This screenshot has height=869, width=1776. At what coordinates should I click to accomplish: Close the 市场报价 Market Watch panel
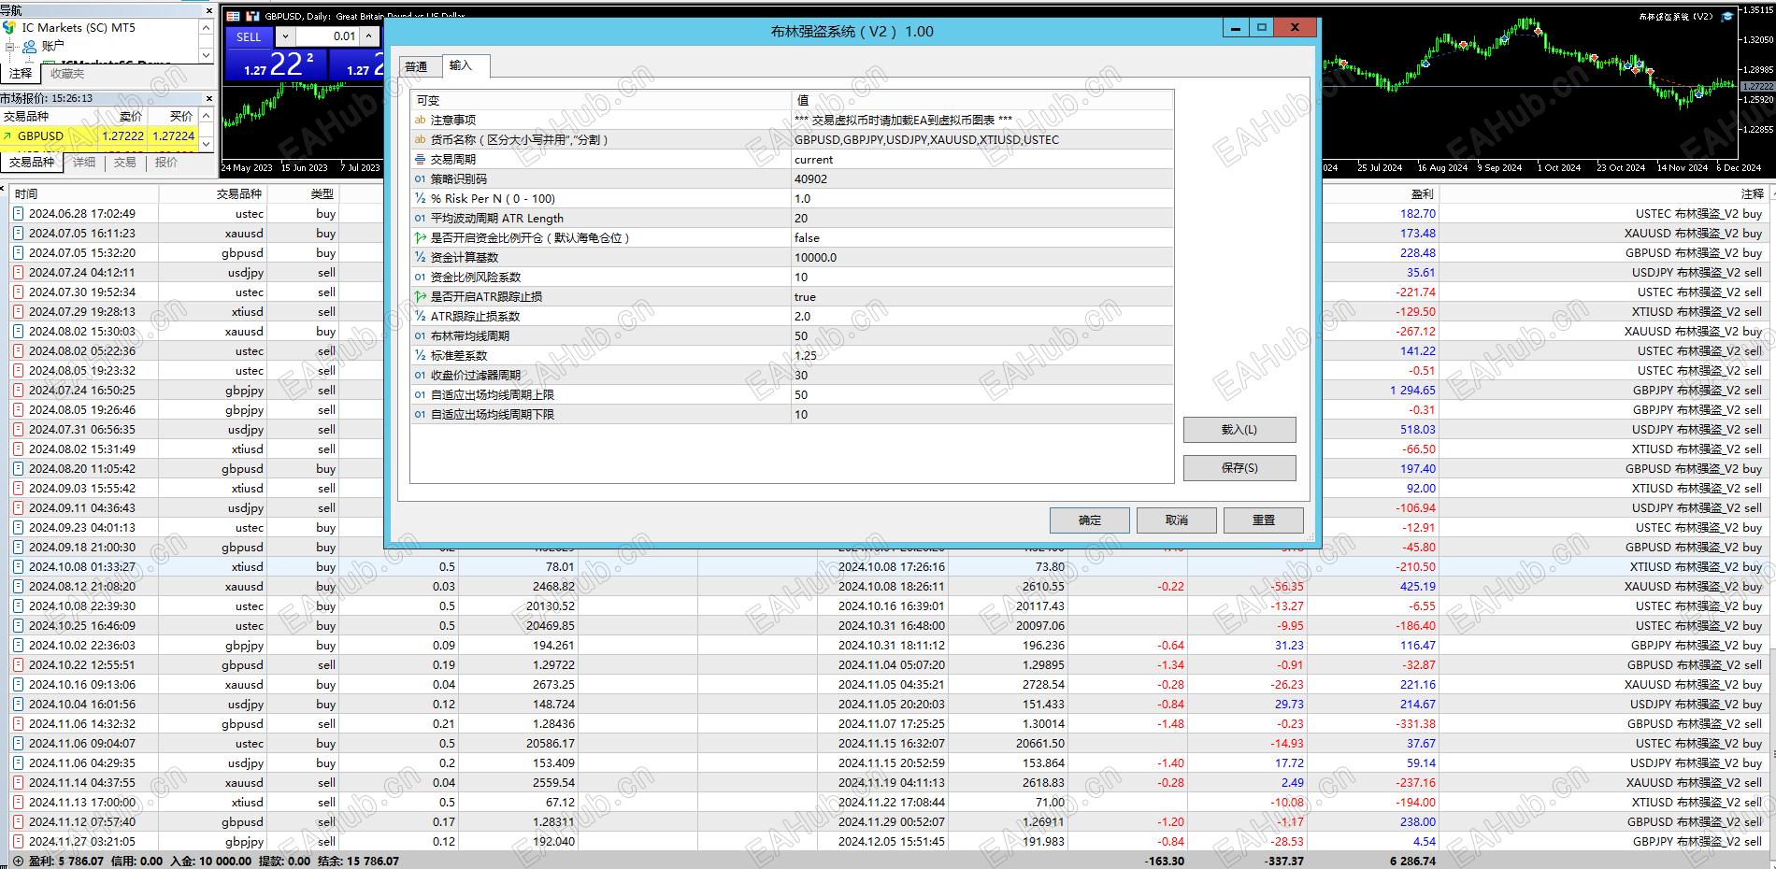[x=208, y=98]
